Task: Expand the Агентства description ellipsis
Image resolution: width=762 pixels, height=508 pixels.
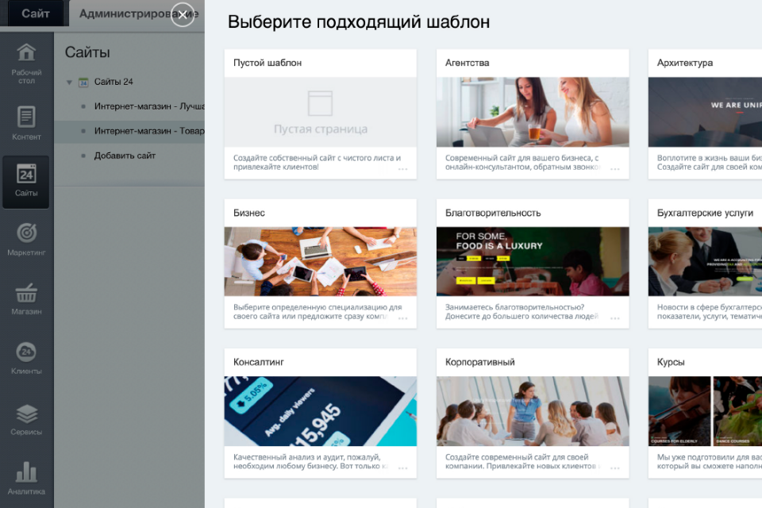Action: [x=615, y=169]
